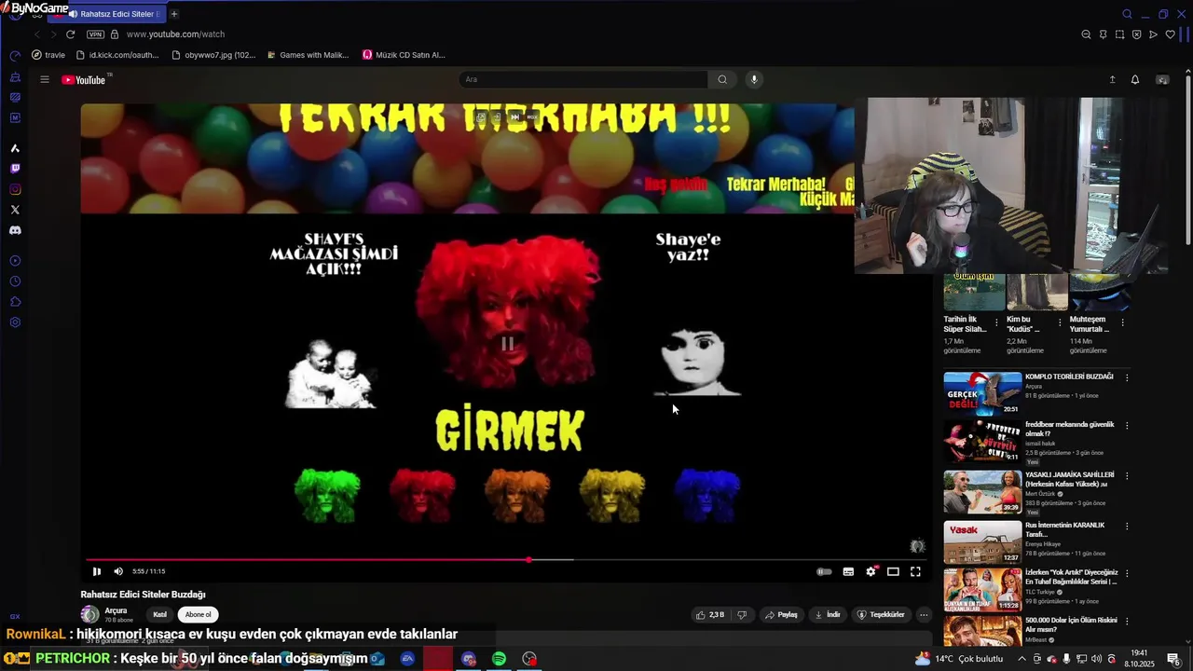Open the travle bookmark
This screenshot has width=1193, height=671.
coord(48,55)
